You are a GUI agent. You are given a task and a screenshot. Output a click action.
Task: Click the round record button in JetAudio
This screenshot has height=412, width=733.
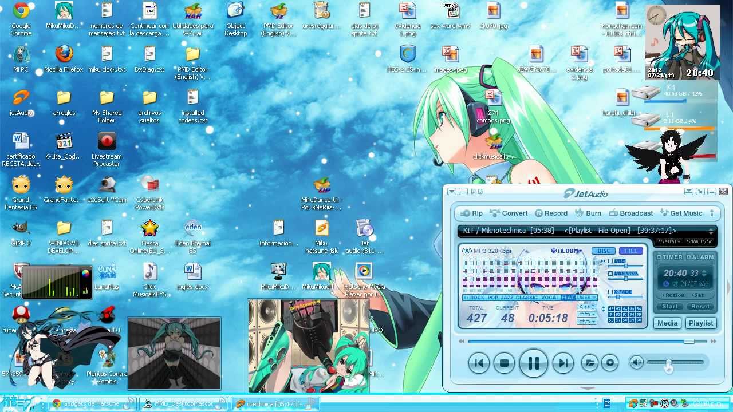point(610,363)
